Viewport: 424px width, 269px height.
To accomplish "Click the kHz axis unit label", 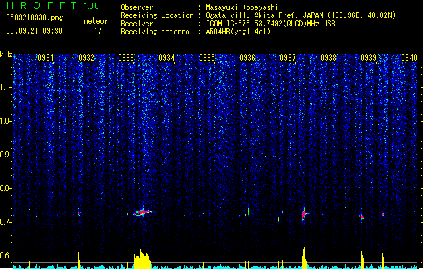I will [x=6, y=54].
